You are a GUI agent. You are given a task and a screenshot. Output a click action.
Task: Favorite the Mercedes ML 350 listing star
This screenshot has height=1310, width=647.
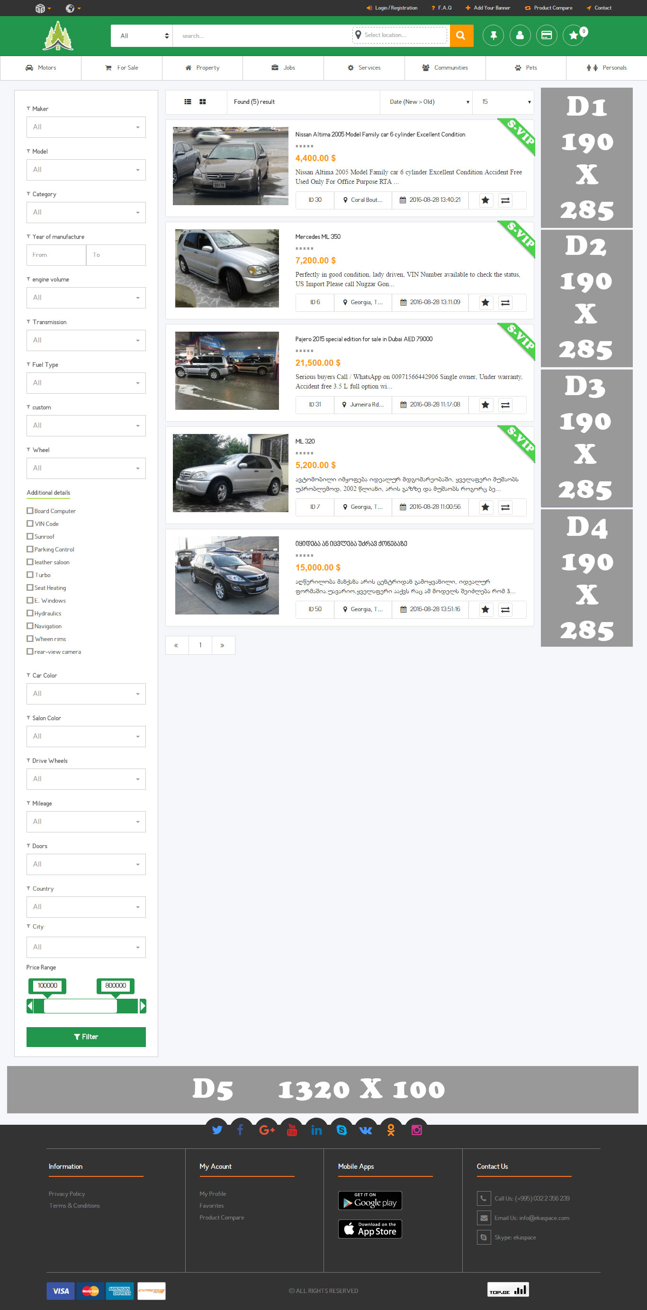(x=485, y=303)
